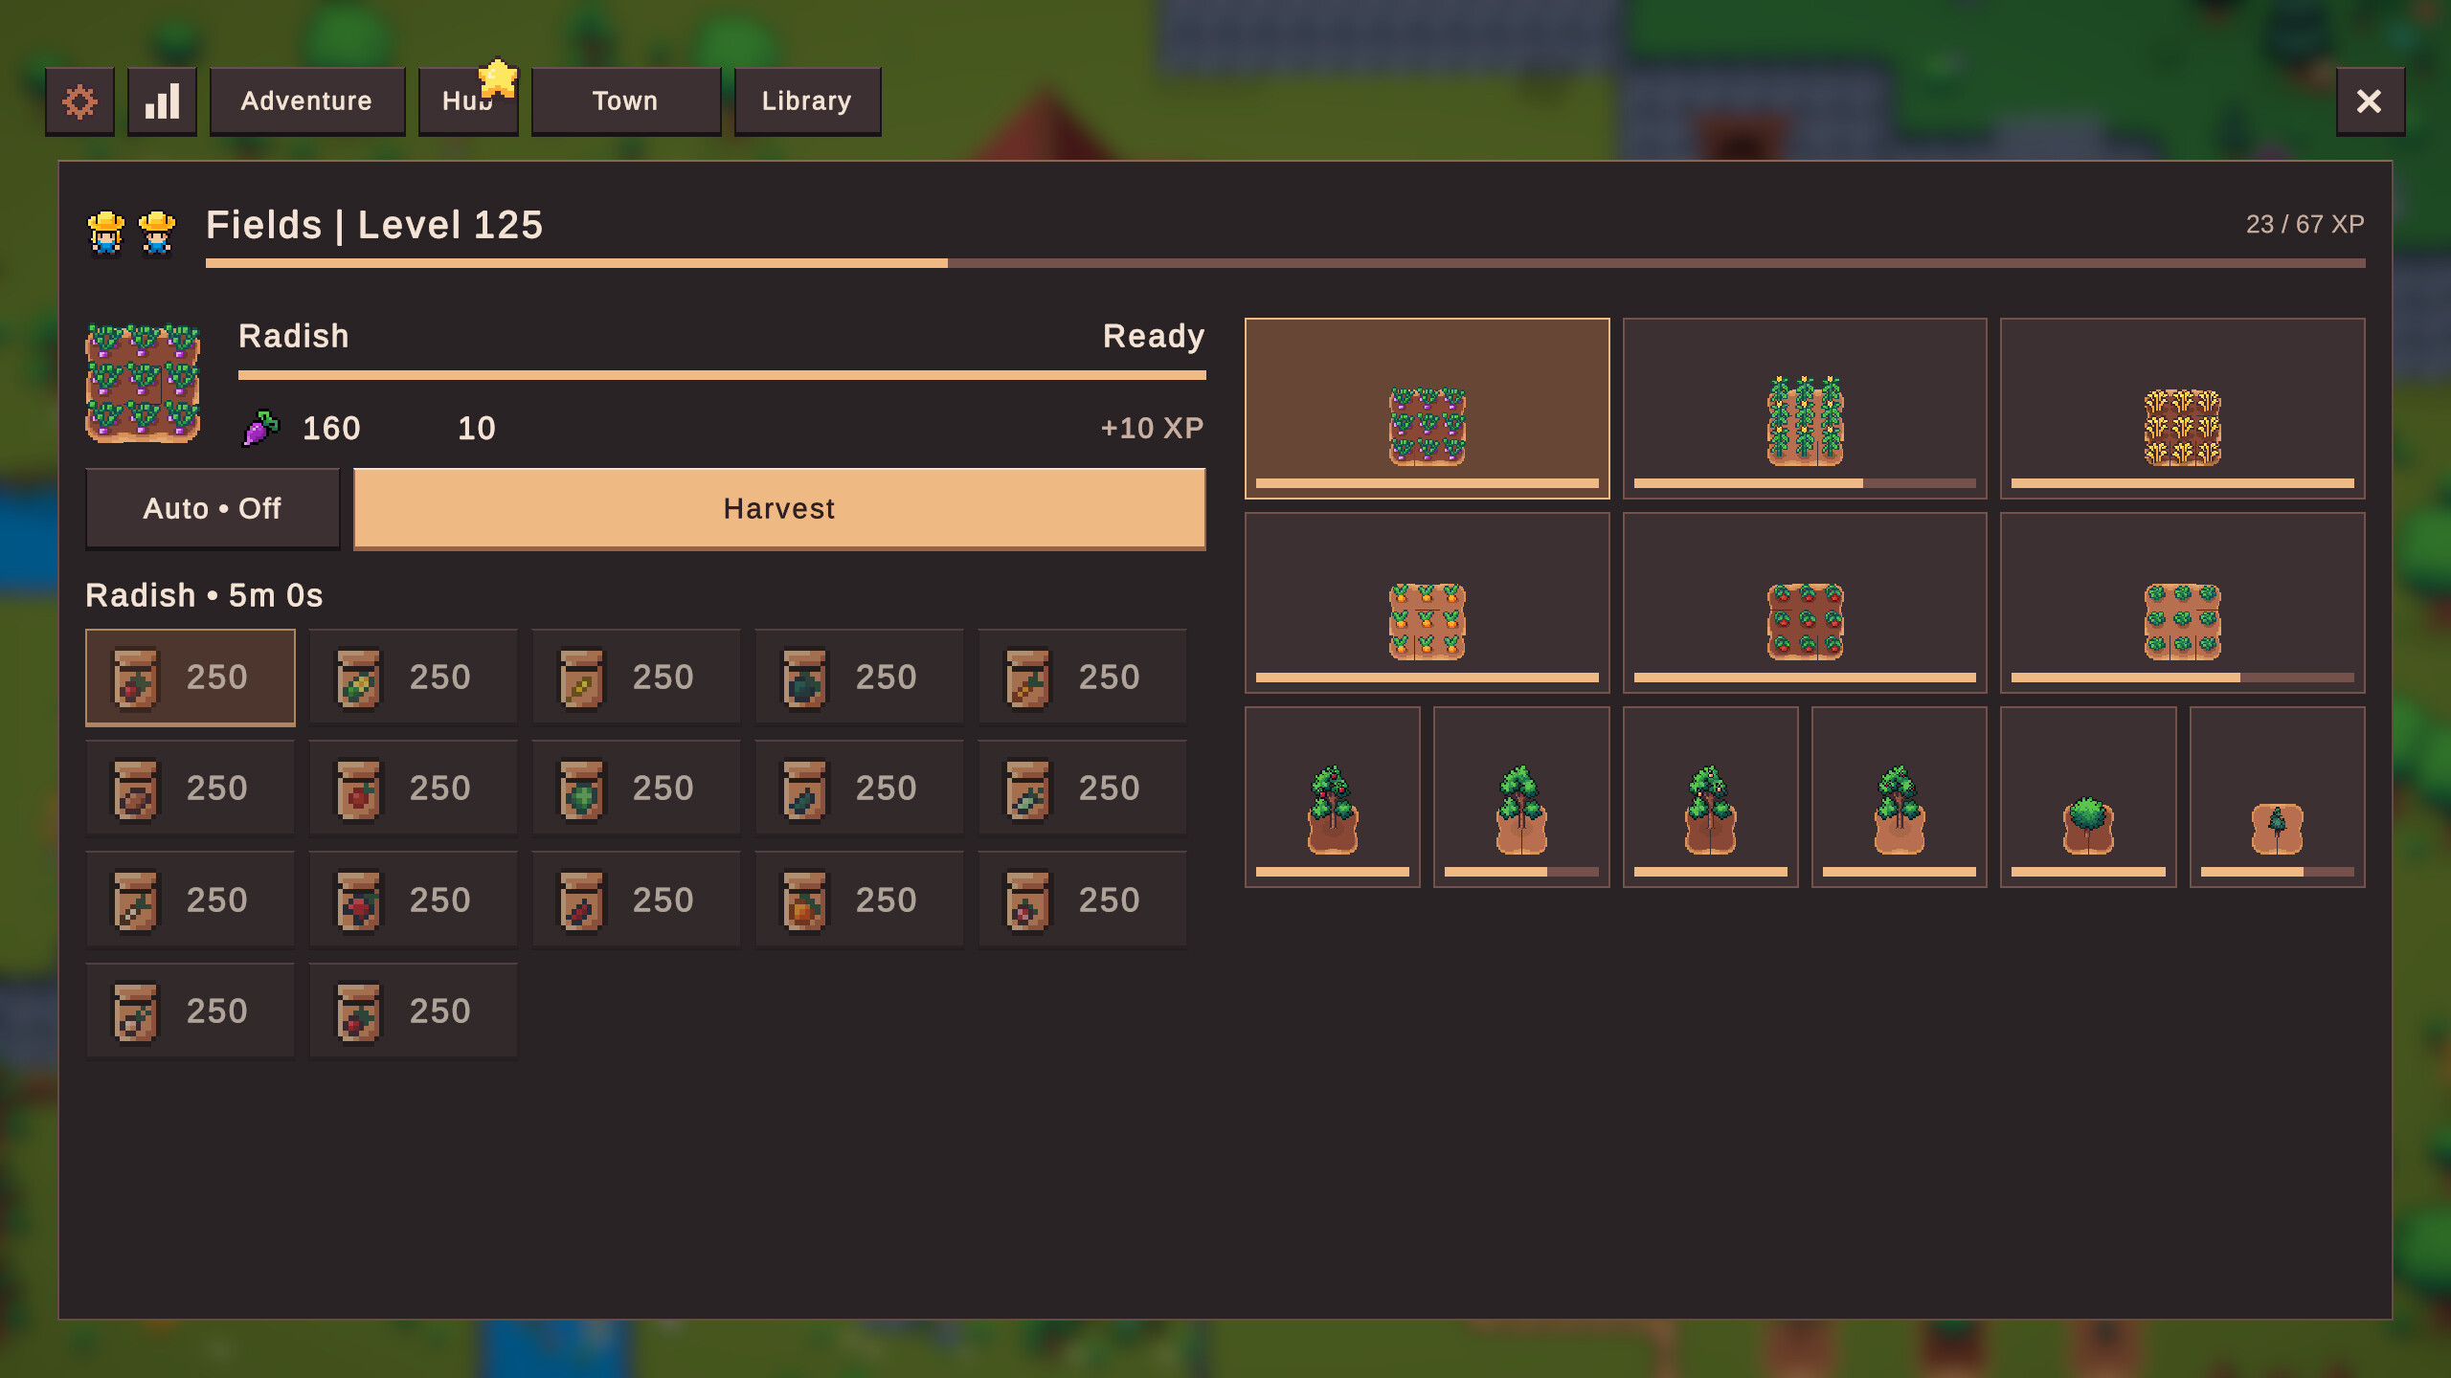
Task: Click the second farmer worker icon
Action: [x=157, y=233]
